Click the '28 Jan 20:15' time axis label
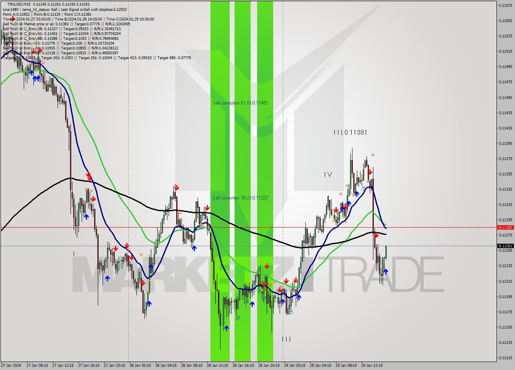The width and height of the screenshot is (515, 370). (x=270, y=366)
